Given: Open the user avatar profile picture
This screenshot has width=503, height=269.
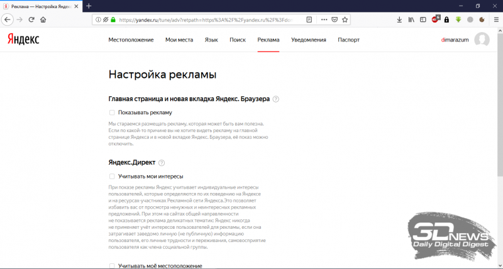Looking at the screenshot, I should tap(482, 40).
